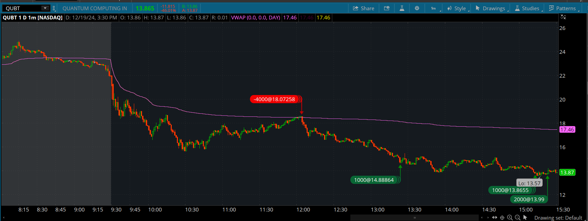Viewport: 588px width, 221px height.
Task: Open the Share menu
Action: click(363, 8)
